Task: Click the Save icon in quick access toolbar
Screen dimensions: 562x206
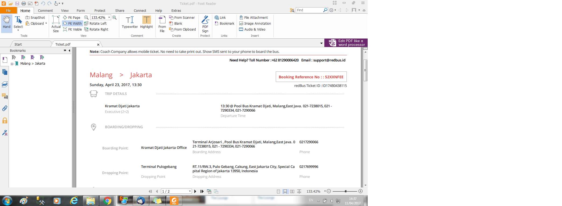Action: 17,3
